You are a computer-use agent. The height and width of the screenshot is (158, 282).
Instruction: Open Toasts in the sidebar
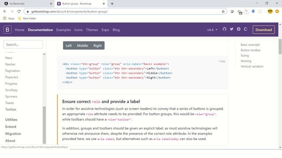click(10, 103)
